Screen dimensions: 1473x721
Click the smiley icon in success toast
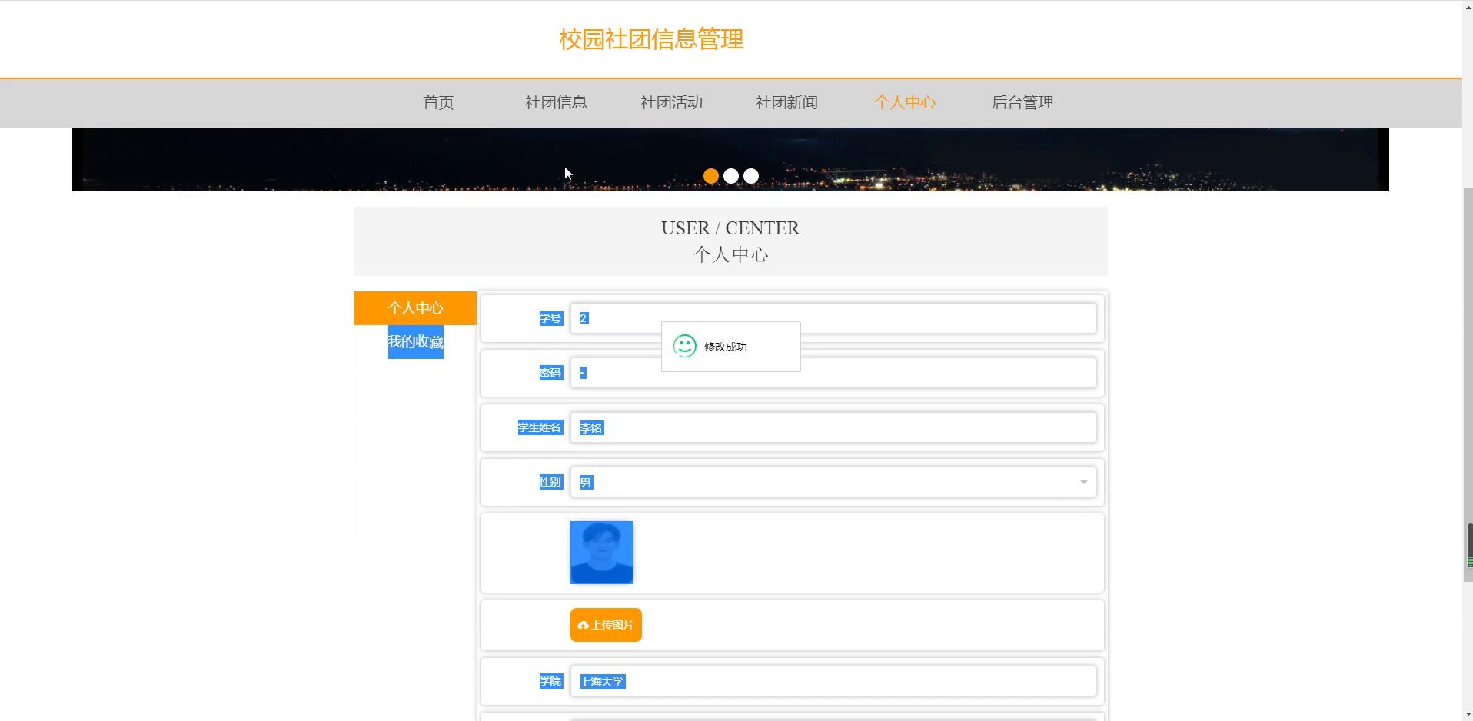coord(684,346)
